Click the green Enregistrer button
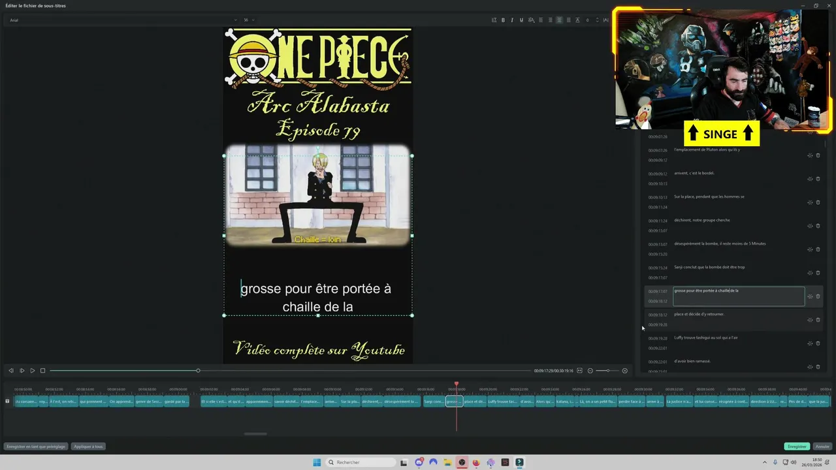836x470 pixels. 797,446
